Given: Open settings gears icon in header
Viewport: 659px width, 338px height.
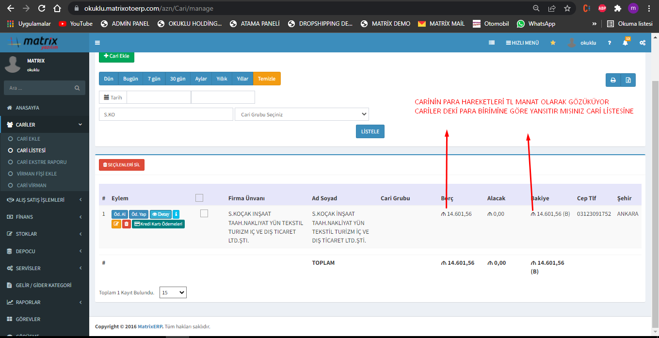Looking at the screenshot, I should pos(643,43).
